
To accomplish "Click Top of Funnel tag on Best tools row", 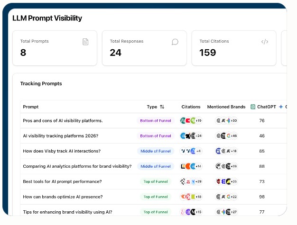I will pyautogui.click(x=155, y=181).
